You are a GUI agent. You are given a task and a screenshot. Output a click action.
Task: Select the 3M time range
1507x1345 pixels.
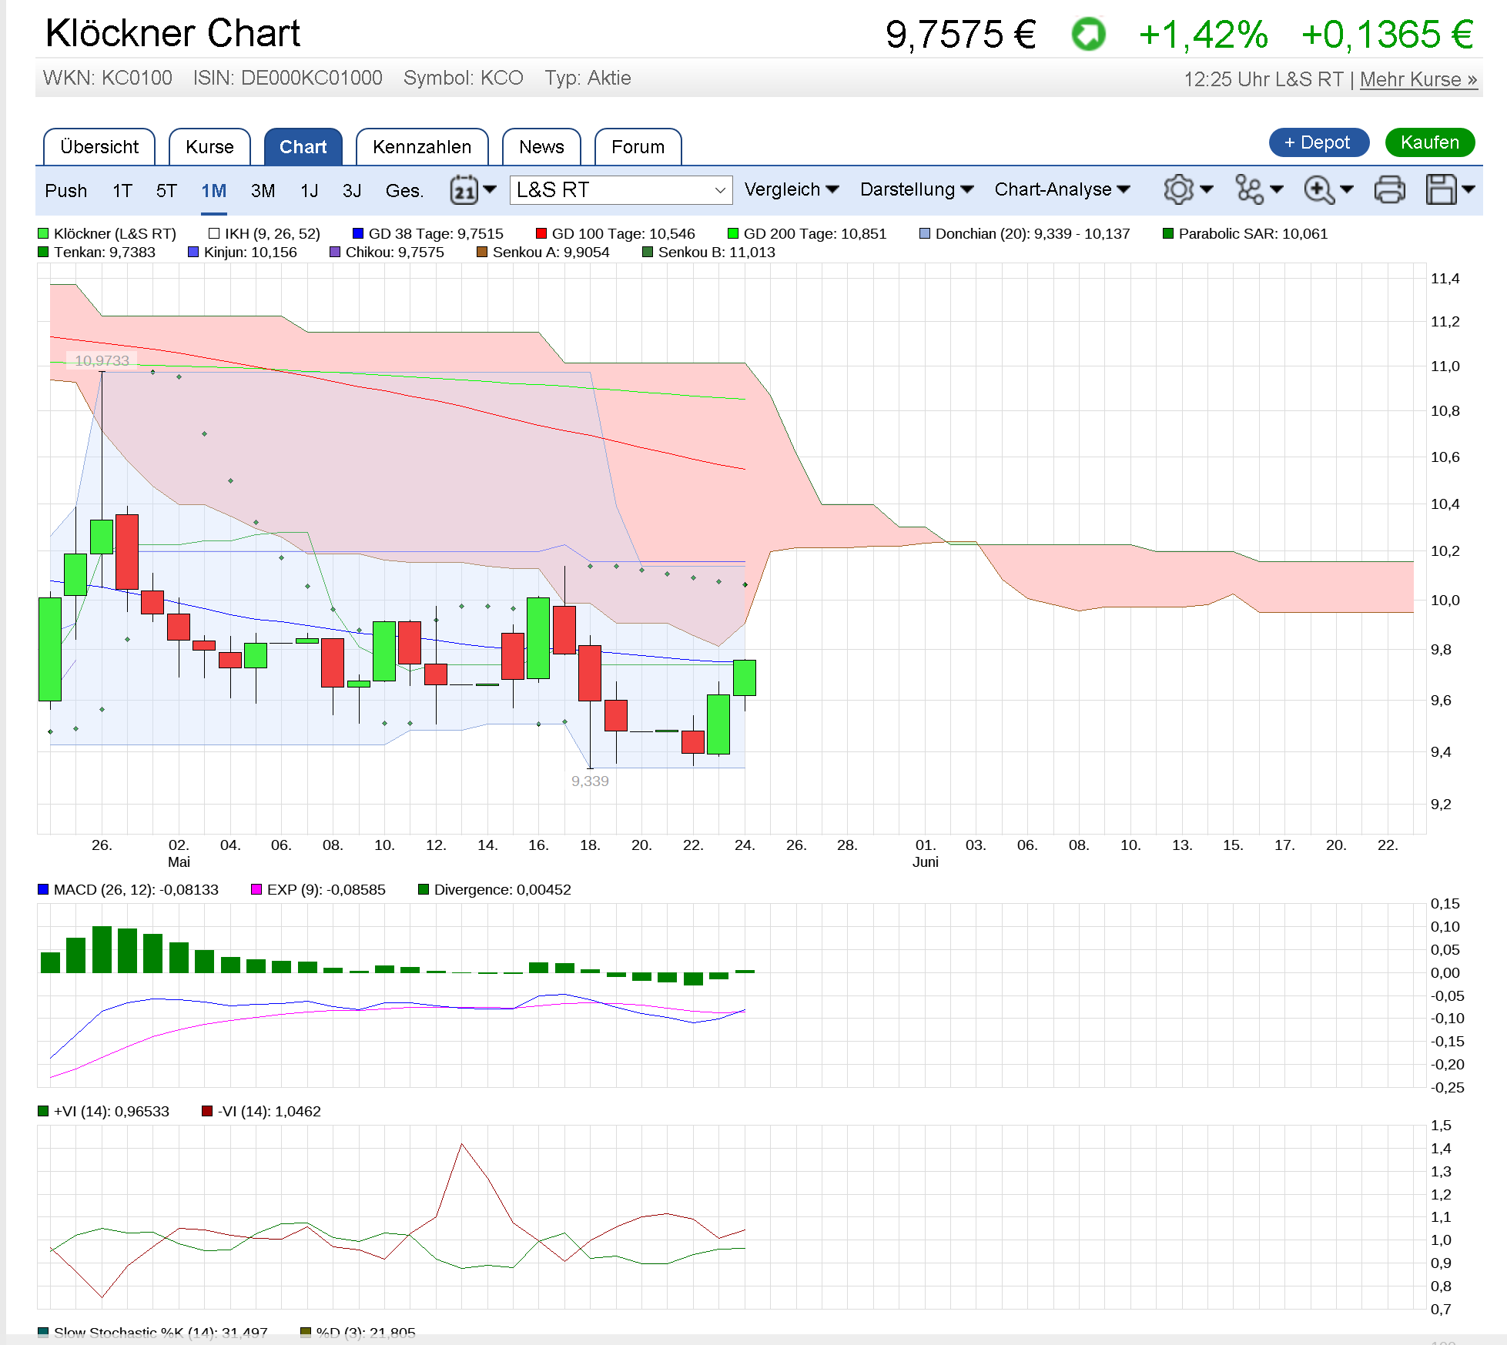[x=263, y=191]
